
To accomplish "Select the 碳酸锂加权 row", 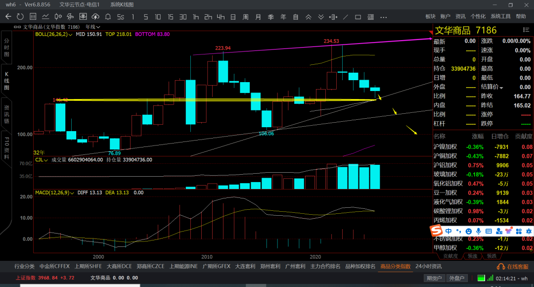I will click(483, 211).
